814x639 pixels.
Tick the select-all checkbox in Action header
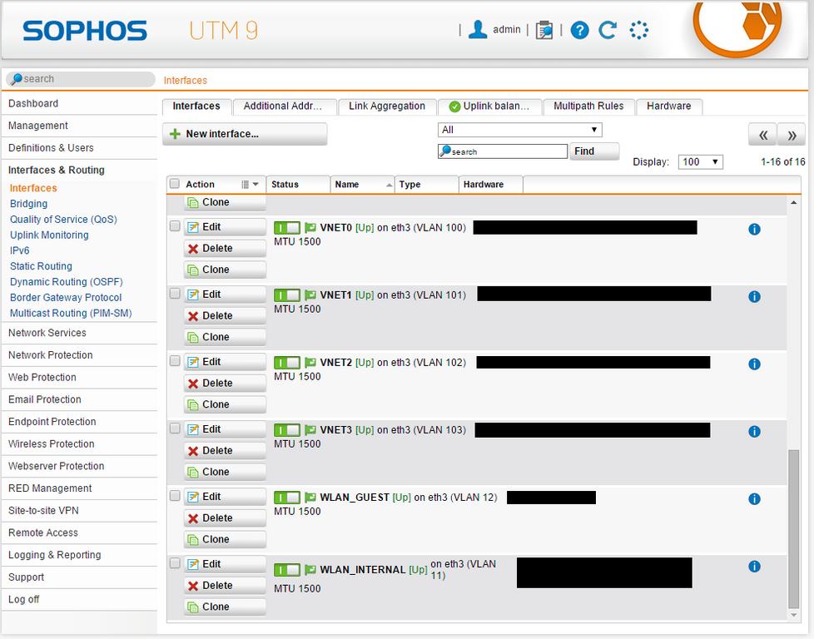pos(175,184)
